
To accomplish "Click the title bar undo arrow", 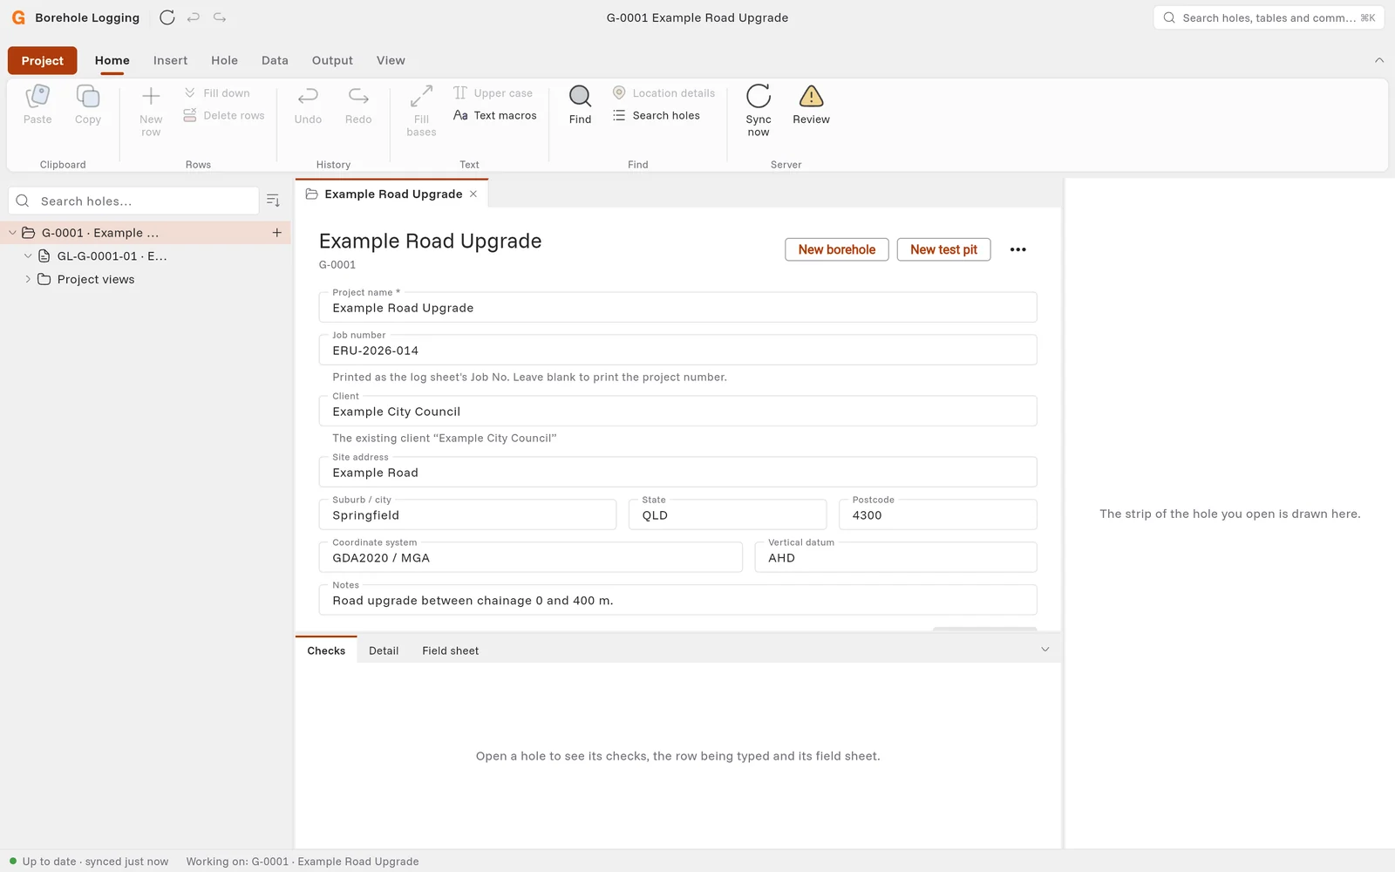I will click(194, 17).
